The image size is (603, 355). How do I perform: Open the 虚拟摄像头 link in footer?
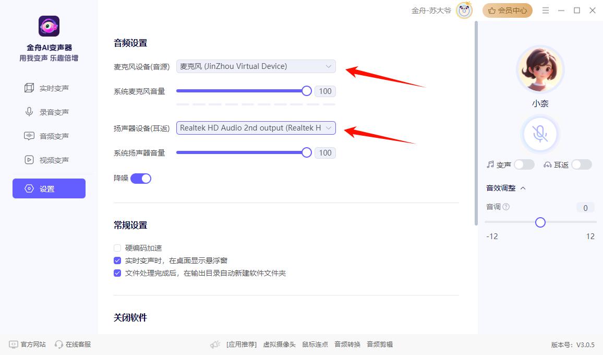[x=279, y=344]
